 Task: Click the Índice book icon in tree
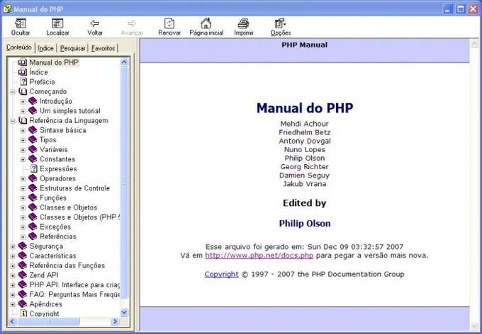(x=23, y=72)
